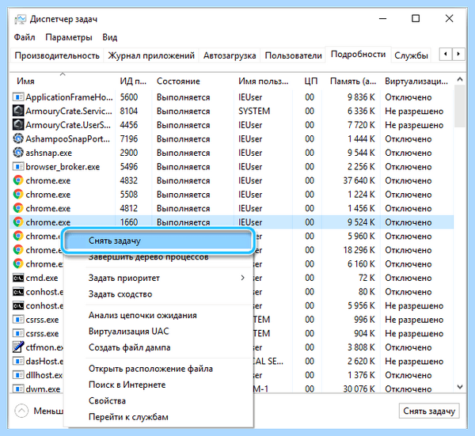Sort by the Состояние column header
The height and width of the screenshot is (436, 475).
coord(192,82)
